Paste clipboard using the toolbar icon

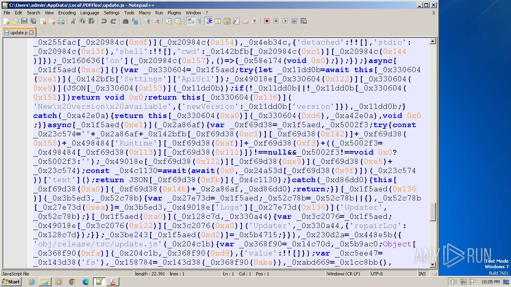coord(91,21)
